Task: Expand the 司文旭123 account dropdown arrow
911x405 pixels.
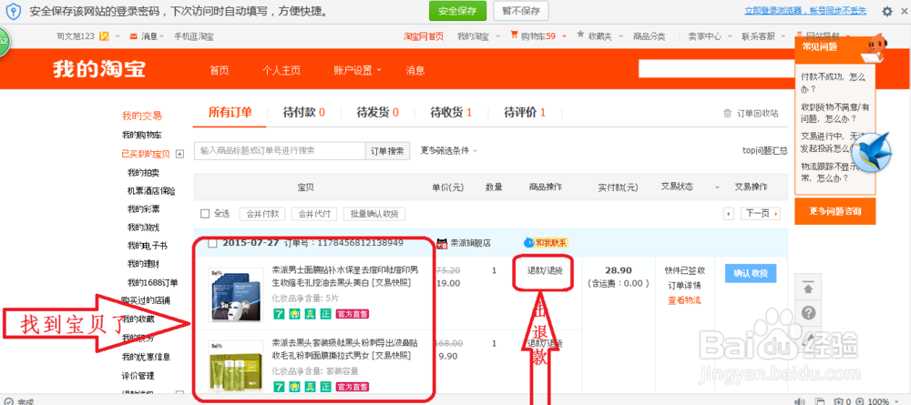Action: pos(118,36)
